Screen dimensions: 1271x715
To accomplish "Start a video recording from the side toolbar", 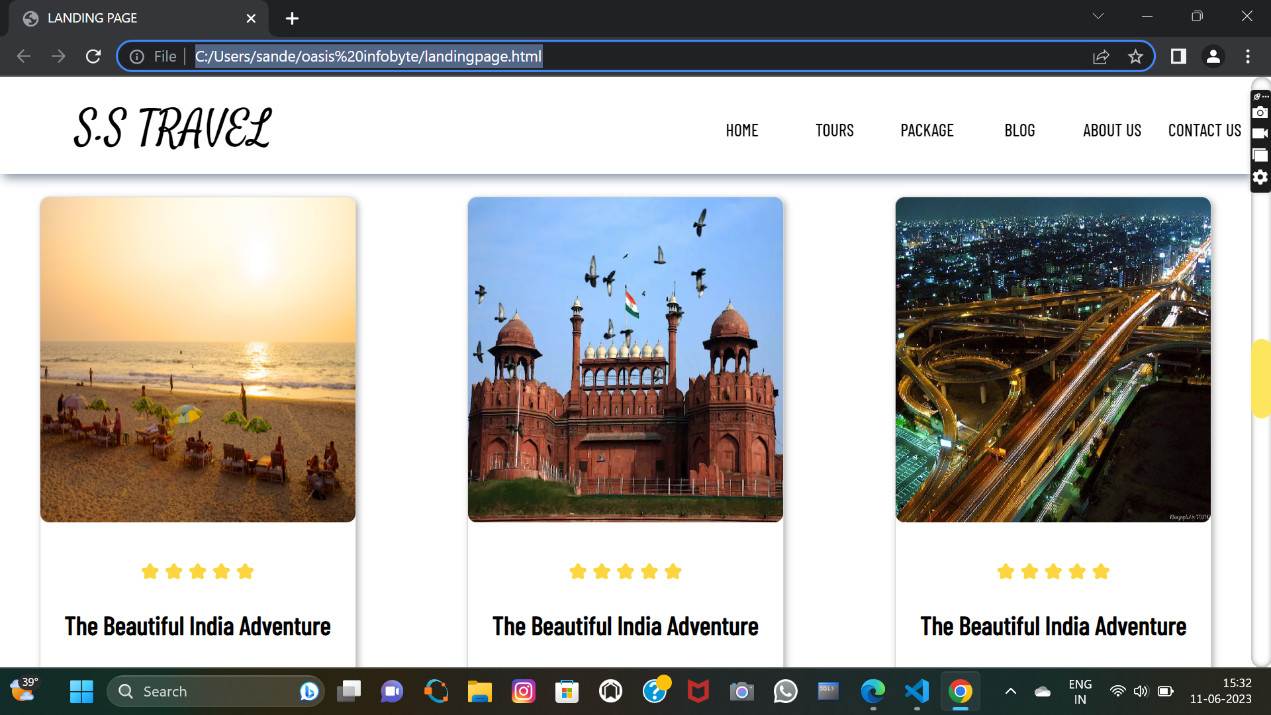I will tap(1260, 133).
